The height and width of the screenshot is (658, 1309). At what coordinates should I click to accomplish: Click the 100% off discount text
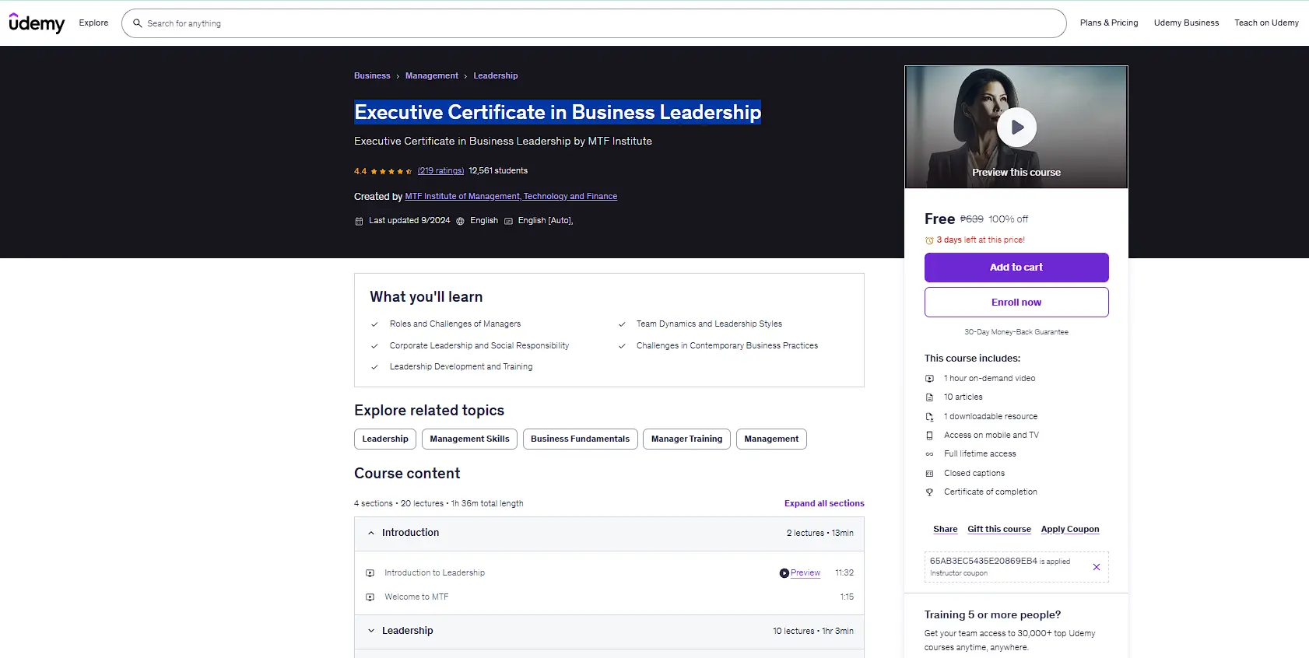(x=1008, y=219)
